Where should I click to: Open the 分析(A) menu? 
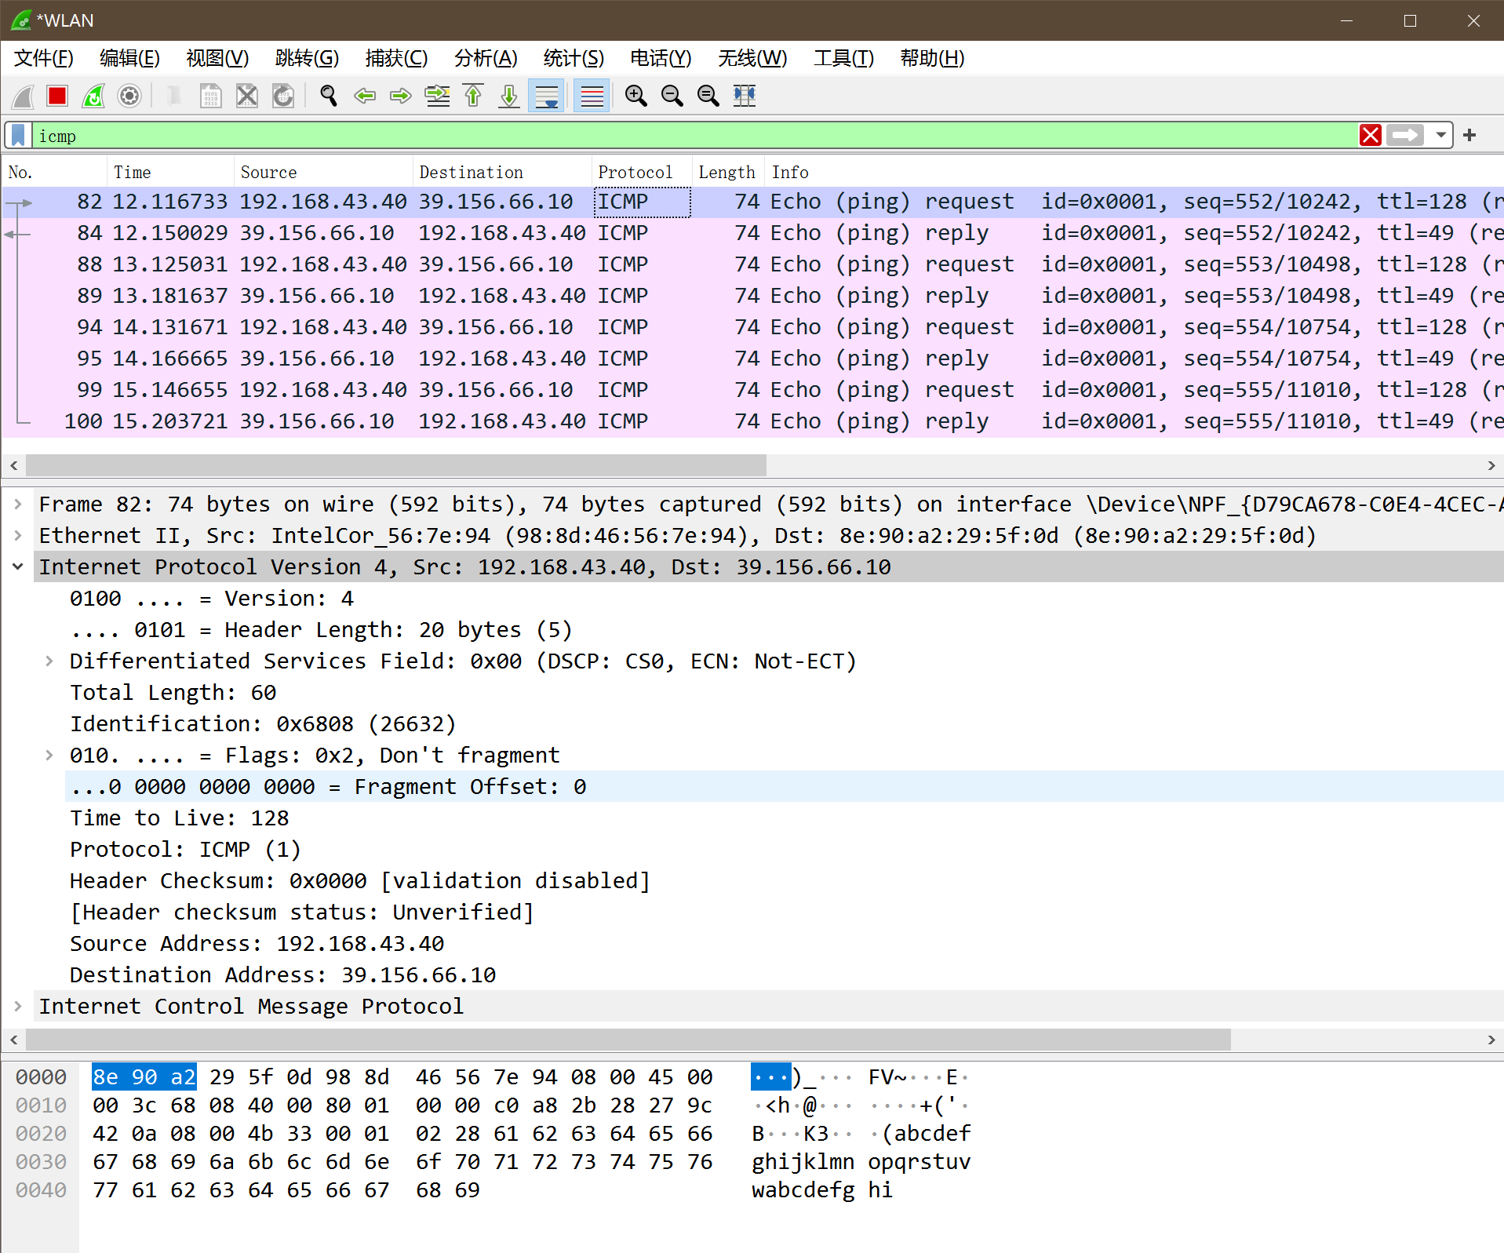tap(486, 58)
